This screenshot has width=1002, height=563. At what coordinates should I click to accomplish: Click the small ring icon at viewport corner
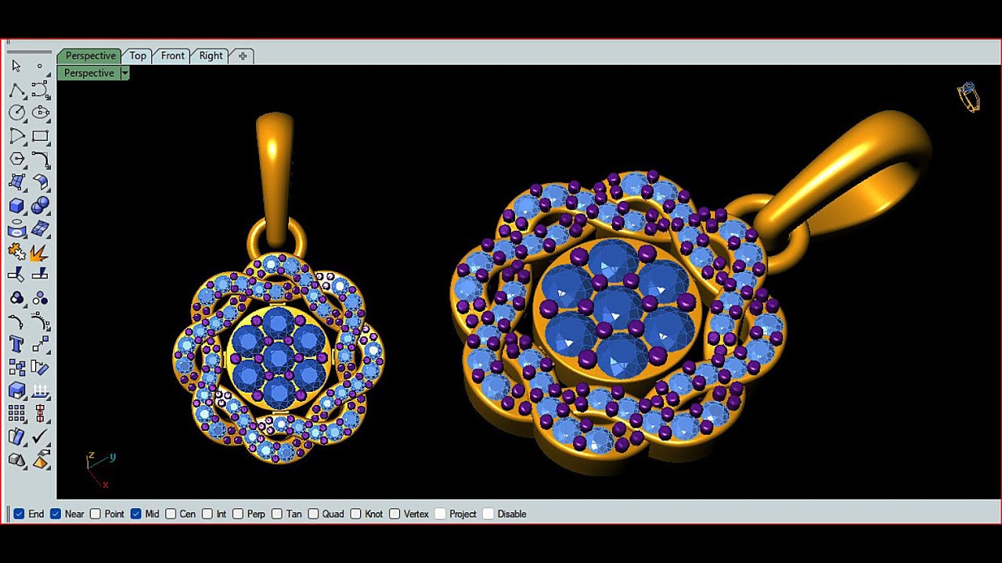click(x=968, y=97)
